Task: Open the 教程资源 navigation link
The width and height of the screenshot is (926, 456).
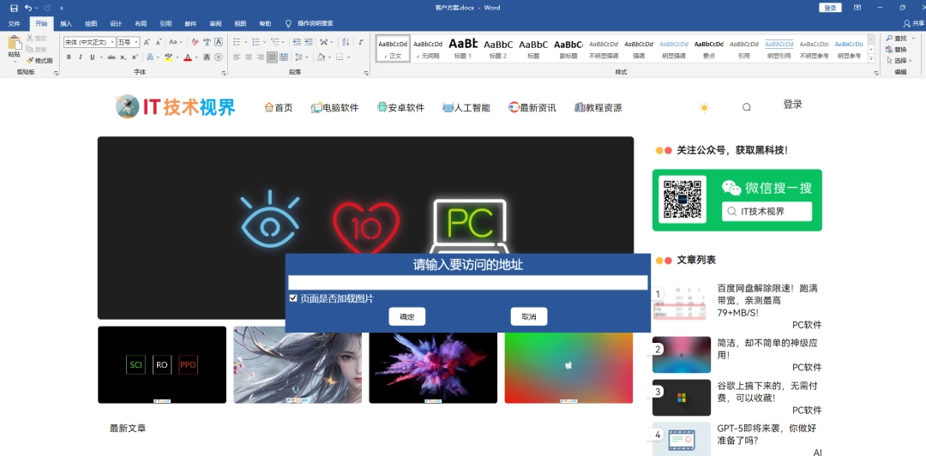Action: [598, 107]
